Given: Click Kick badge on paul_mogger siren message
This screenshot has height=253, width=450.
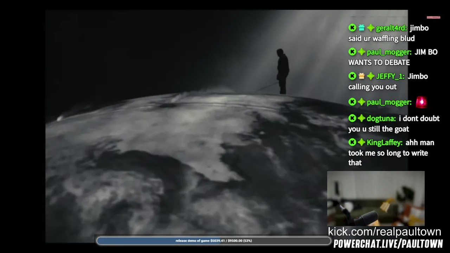Looking at the screenshot, I should click(x=352, y=102).
